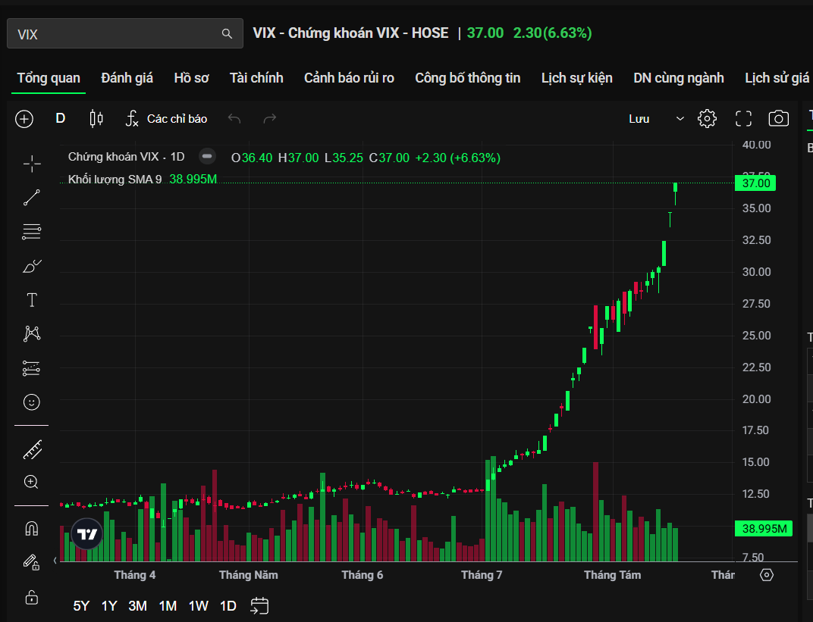Click the 37.00 current price label

click(x=755, y=183)
